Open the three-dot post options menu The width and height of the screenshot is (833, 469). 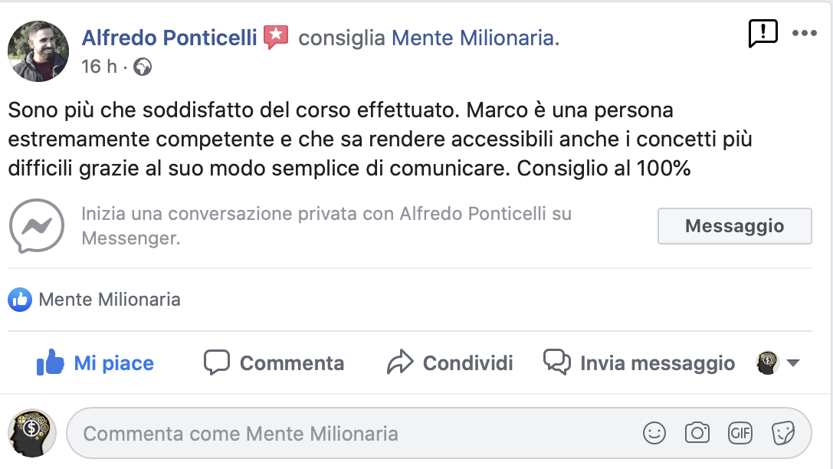coord(805,33)
